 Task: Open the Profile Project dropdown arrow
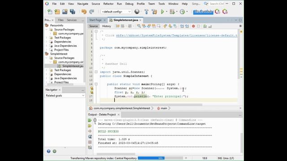187,12
